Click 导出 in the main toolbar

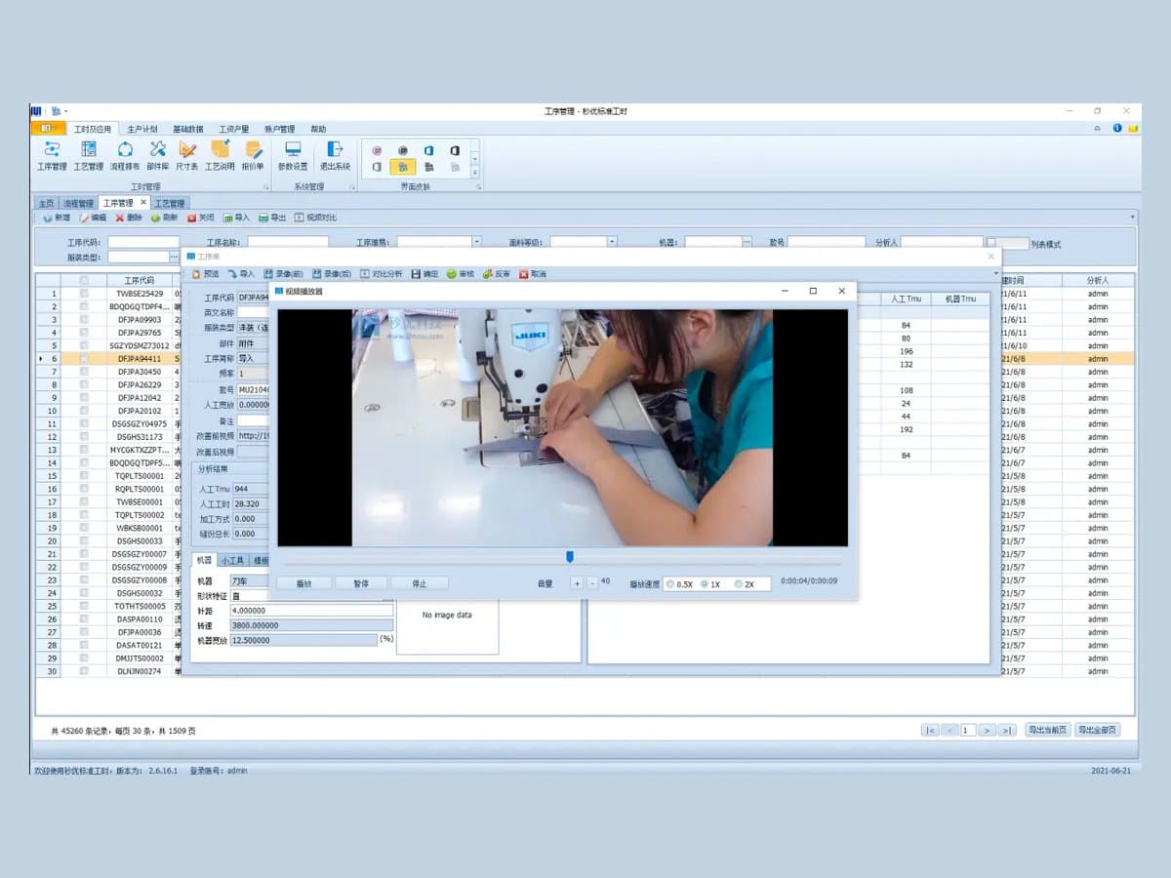[x=272, y=218]
